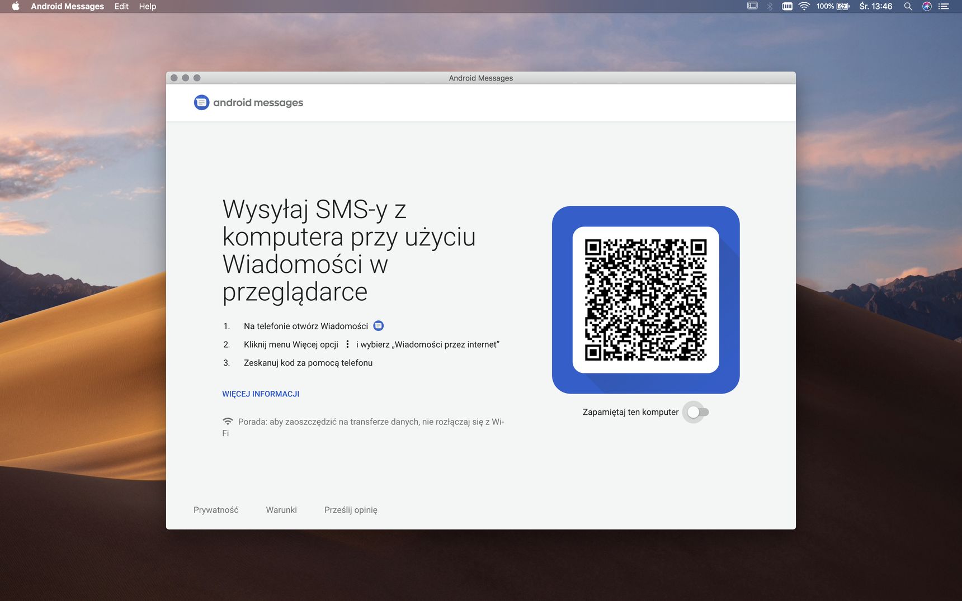Open the WIĘCEJ INFORMACJI link
The image size is (962, 601).
coord(261,394)
